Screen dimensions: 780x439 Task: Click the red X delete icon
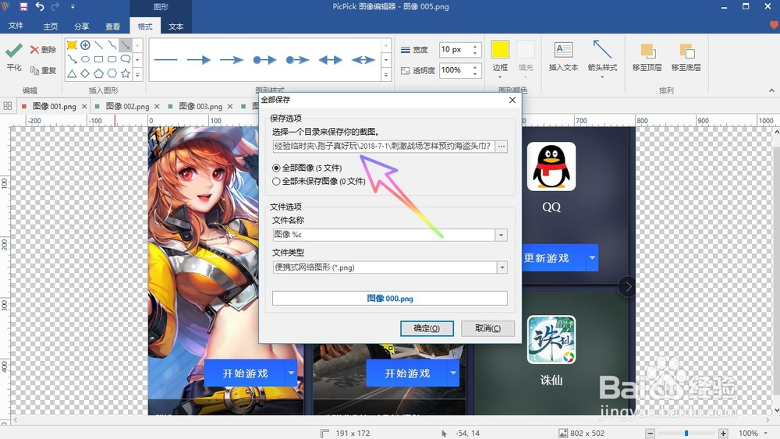(34, 50)
